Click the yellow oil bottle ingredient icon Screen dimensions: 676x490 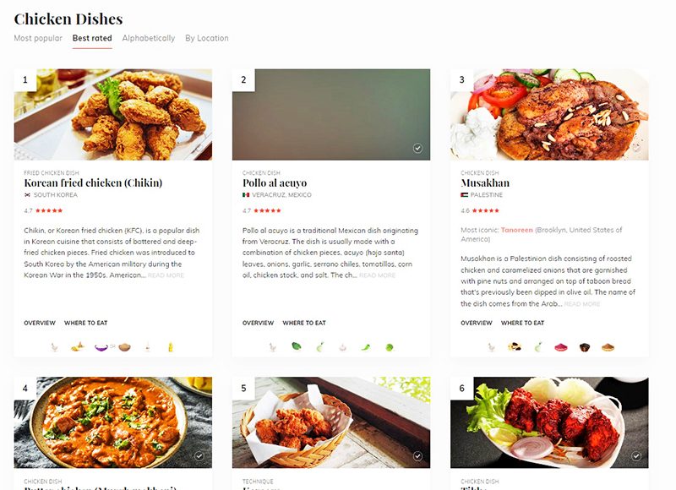click(171, 347)
